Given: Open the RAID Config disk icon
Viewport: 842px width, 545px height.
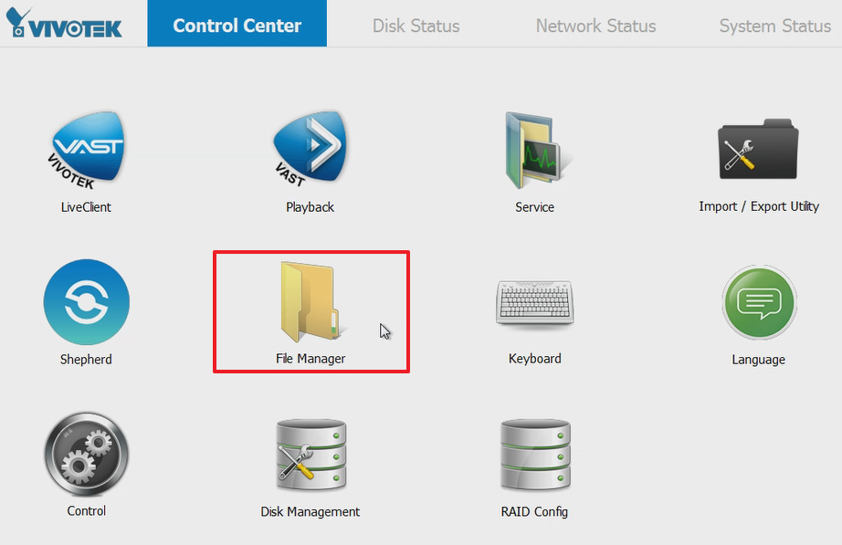Looking at the screenshot, I should [535, 455].
